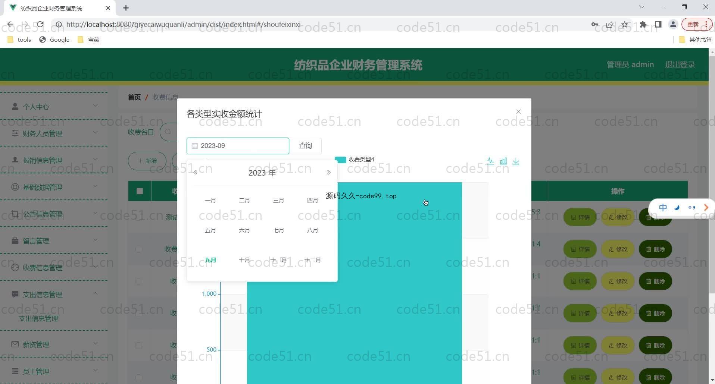Click the 2023-09 month input field

(x=238, y=146)
